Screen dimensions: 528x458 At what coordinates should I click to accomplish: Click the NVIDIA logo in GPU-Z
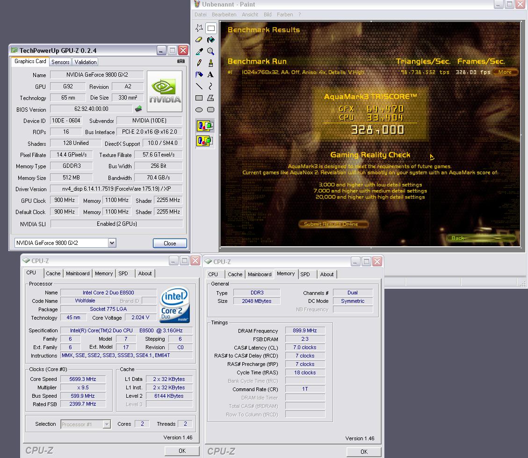click(165, 91)
